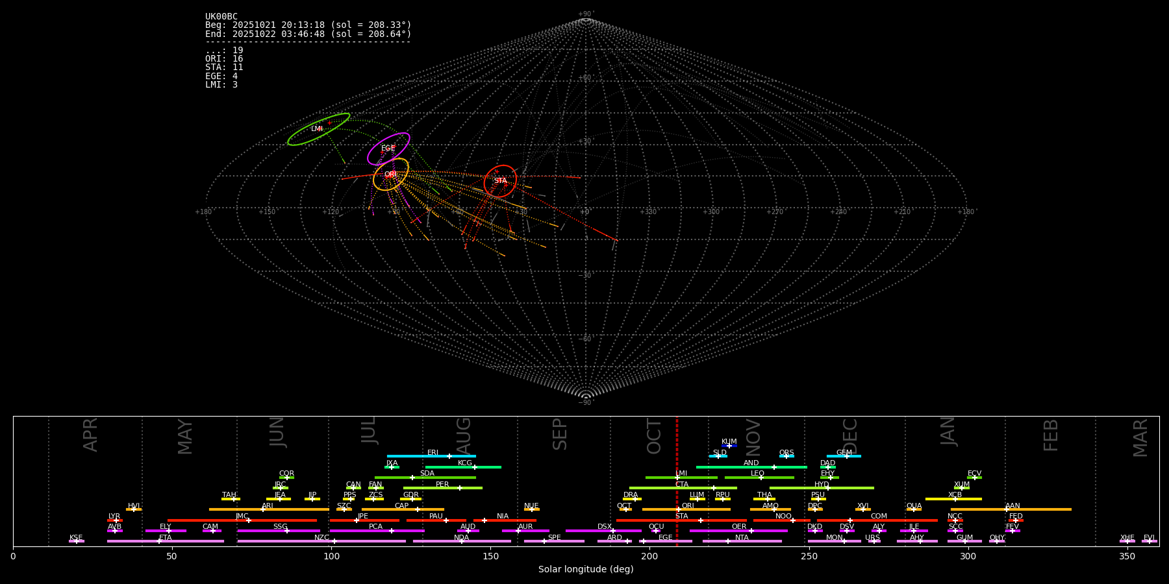Click the 200 tick on solar longitude axis
The height and width of the screenshot is (584, 1169).
649,557
